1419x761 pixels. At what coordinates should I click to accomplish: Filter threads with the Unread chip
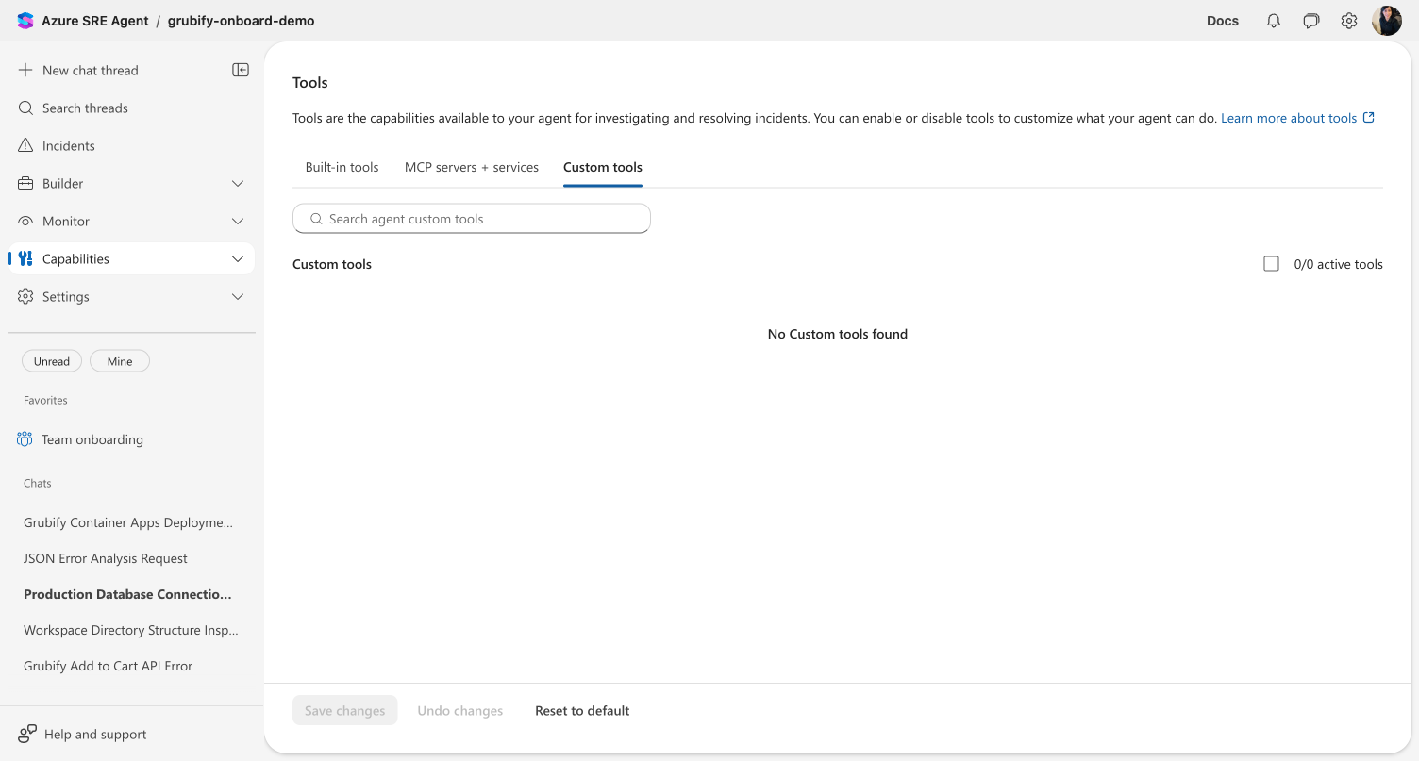[x=52, y=361]
